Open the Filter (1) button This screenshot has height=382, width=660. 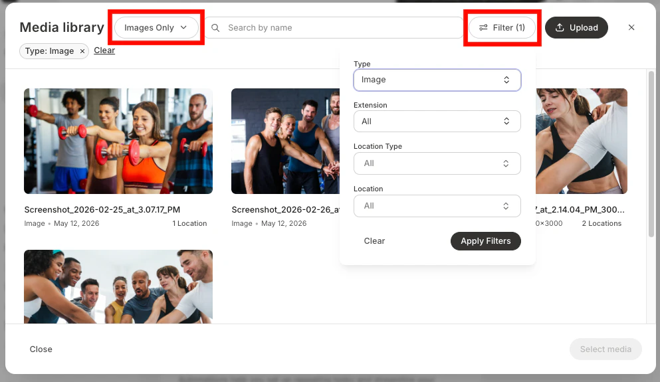coord(502,28)
